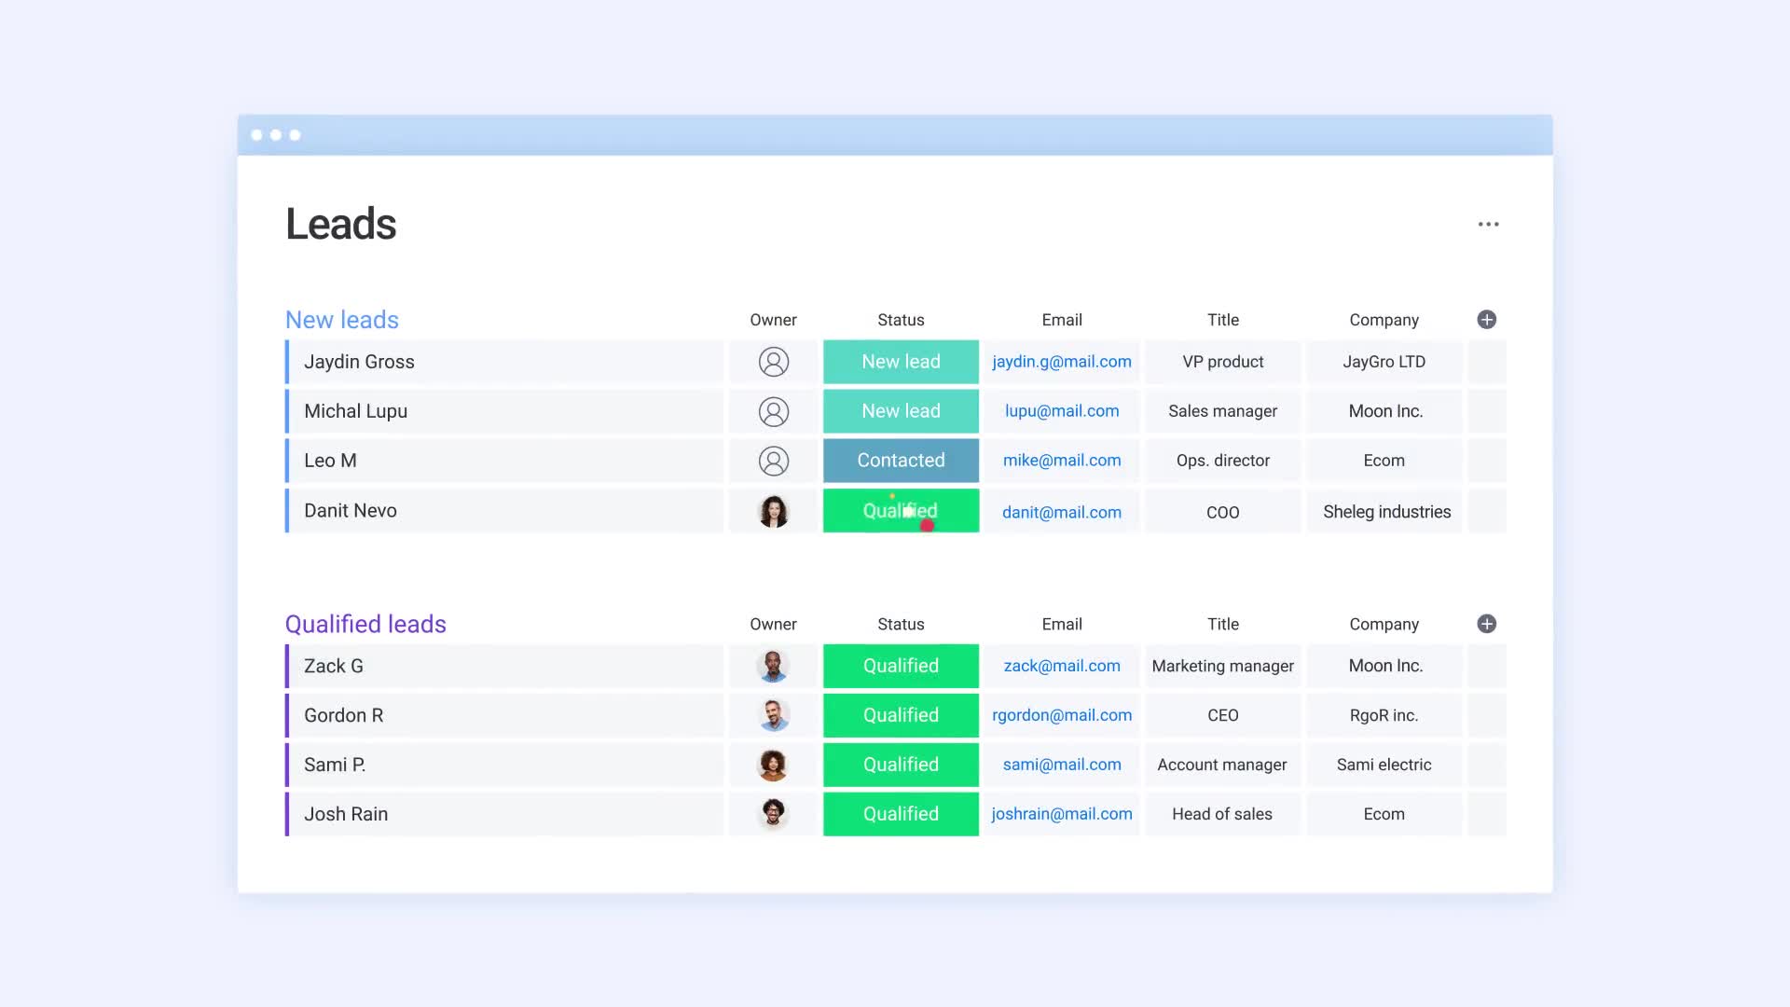Add a column to New leads group
1790x1007 pixels.
pyautogui.click(x=1486, y=320)
